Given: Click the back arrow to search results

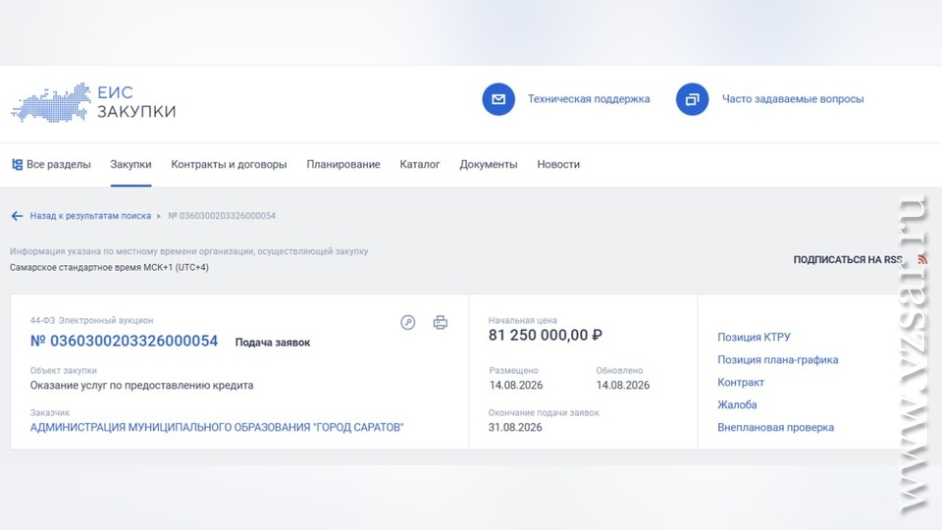Looking at the screenshot, I should (17, 216).
